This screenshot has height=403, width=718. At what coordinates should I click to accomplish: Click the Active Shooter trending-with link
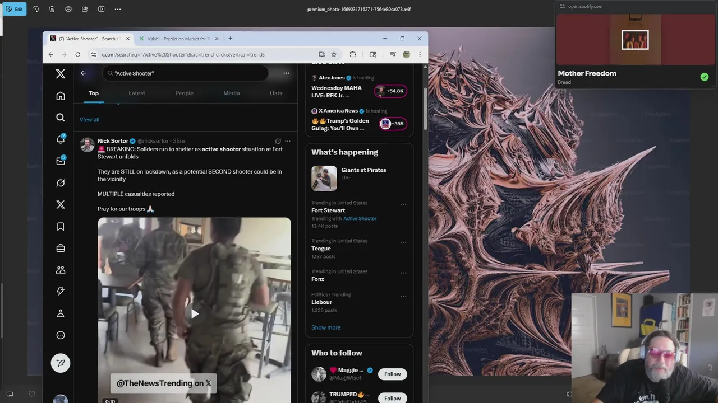coord(360,218)
